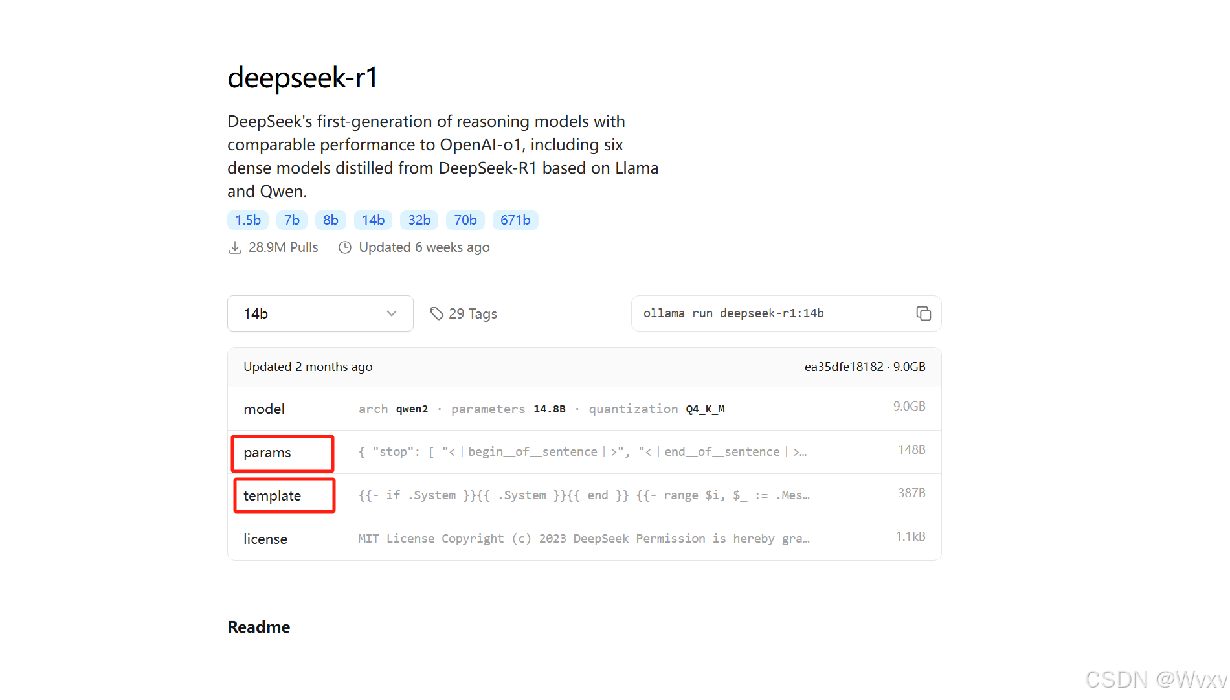Click the tag icon beside 29 Tags
Screen dimensions: 1230x700
[437, 313]
